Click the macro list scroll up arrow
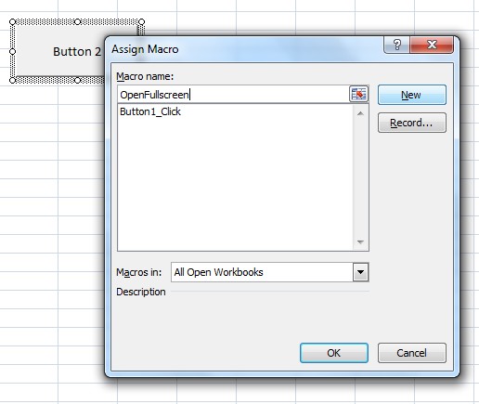The width and height of the screenshot is (479, 404). [360, 113]
